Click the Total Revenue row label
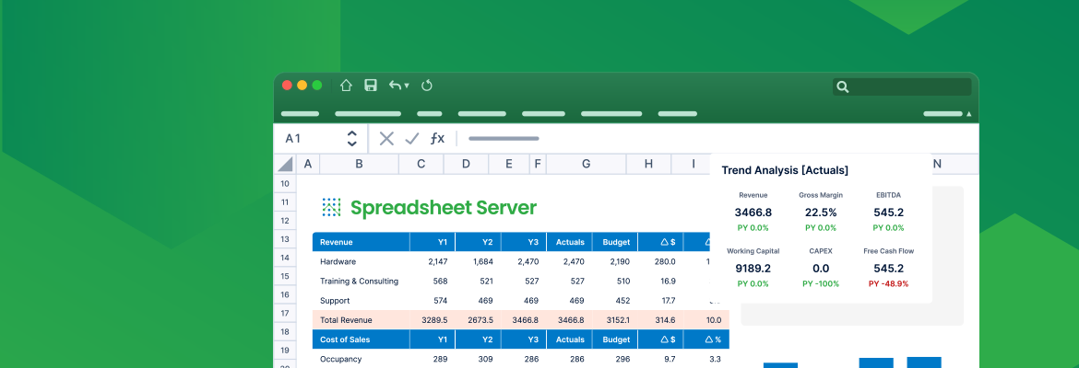 pyautogui.click(x=346, y=320)
